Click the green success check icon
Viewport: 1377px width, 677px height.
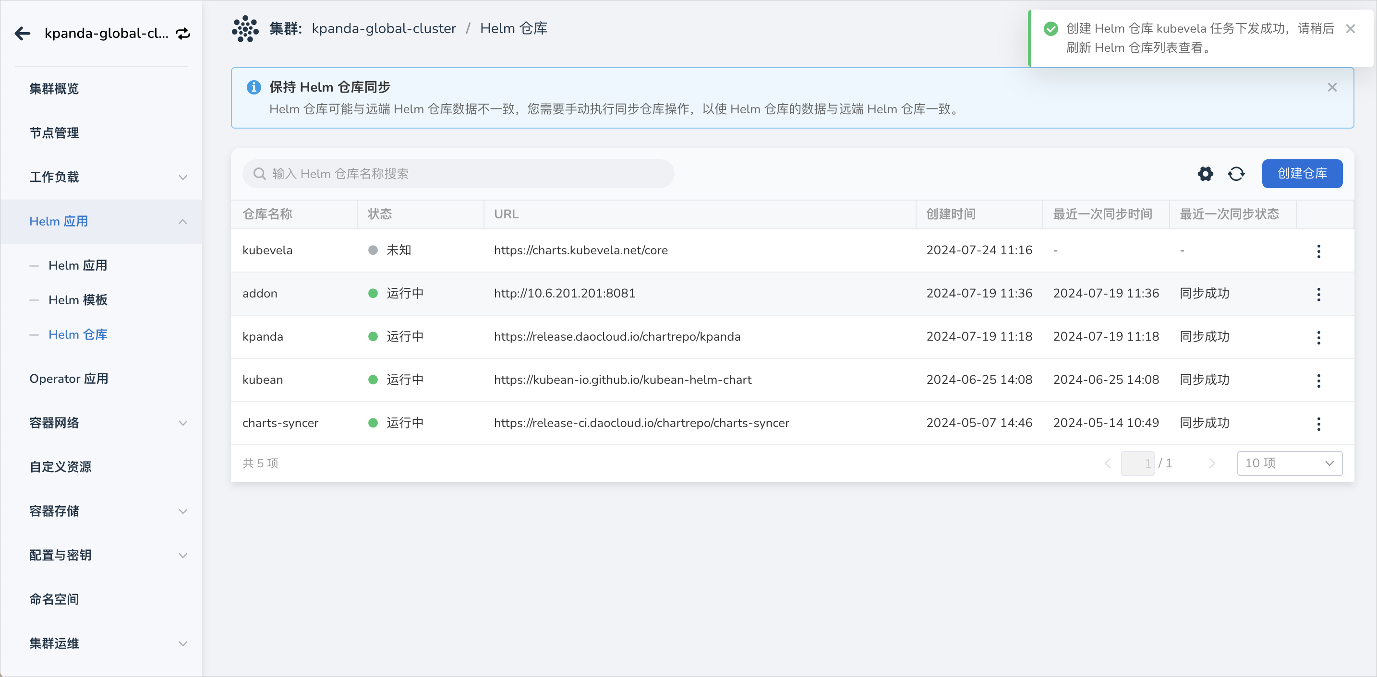(x=1051, y=29)
